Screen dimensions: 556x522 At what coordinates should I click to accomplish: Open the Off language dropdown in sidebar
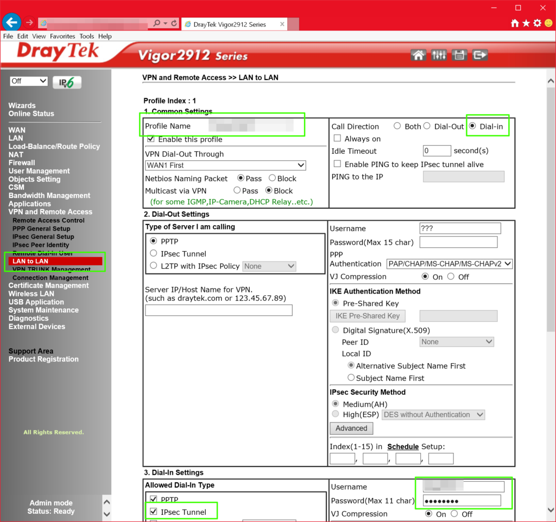point(29,82)
